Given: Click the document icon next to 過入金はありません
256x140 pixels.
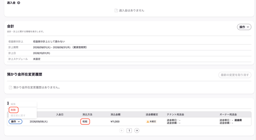Looking at the screenshot, I should click(116, 10).
